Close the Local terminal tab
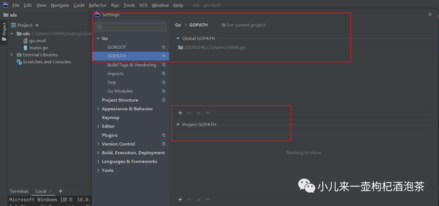Image resolution: width=439 pixels, height=206 pixels. [x=50, y=191]
